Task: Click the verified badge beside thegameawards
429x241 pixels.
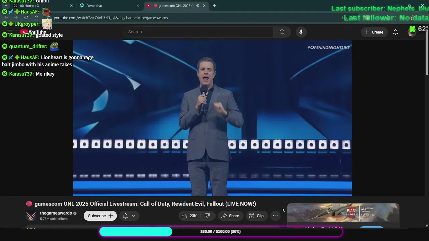Action: pos(75,213)
